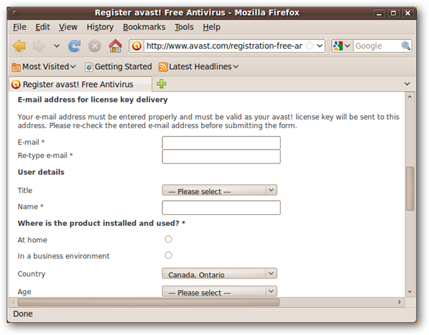Click the vertical scrollbar up arrow

pyautogui.click(x=410, y=96)
